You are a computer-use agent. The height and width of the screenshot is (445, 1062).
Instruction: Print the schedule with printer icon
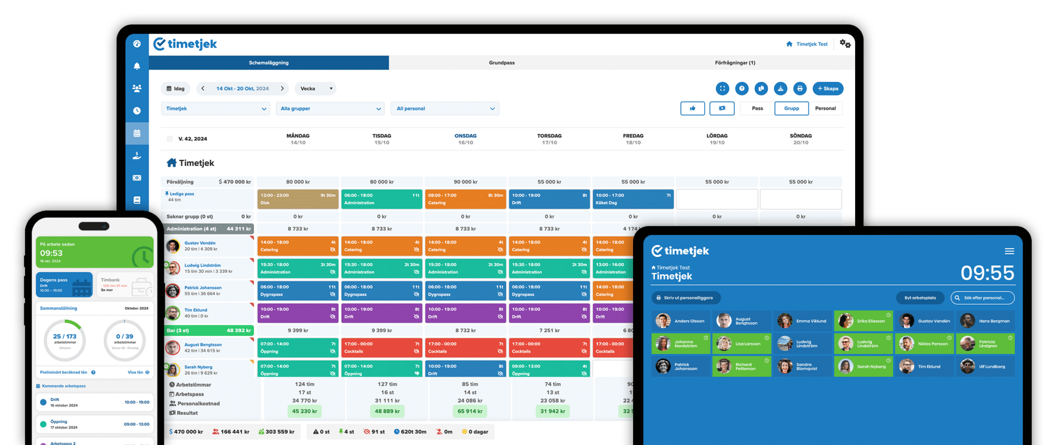[x=800, y=89]
